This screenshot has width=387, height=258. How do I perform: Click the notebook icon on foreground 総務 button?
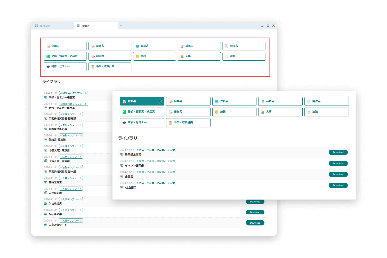point(217,112)
